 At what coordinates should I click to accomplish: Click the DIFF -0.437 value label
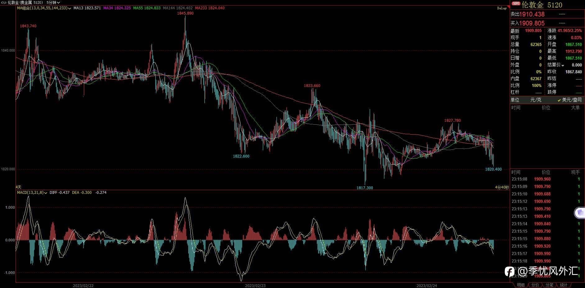tap(60, 193)
